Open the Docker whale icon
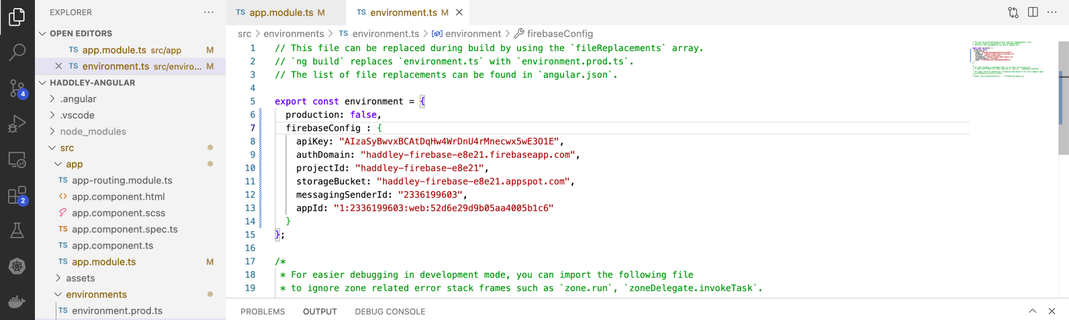 click(x=17, y=301)
